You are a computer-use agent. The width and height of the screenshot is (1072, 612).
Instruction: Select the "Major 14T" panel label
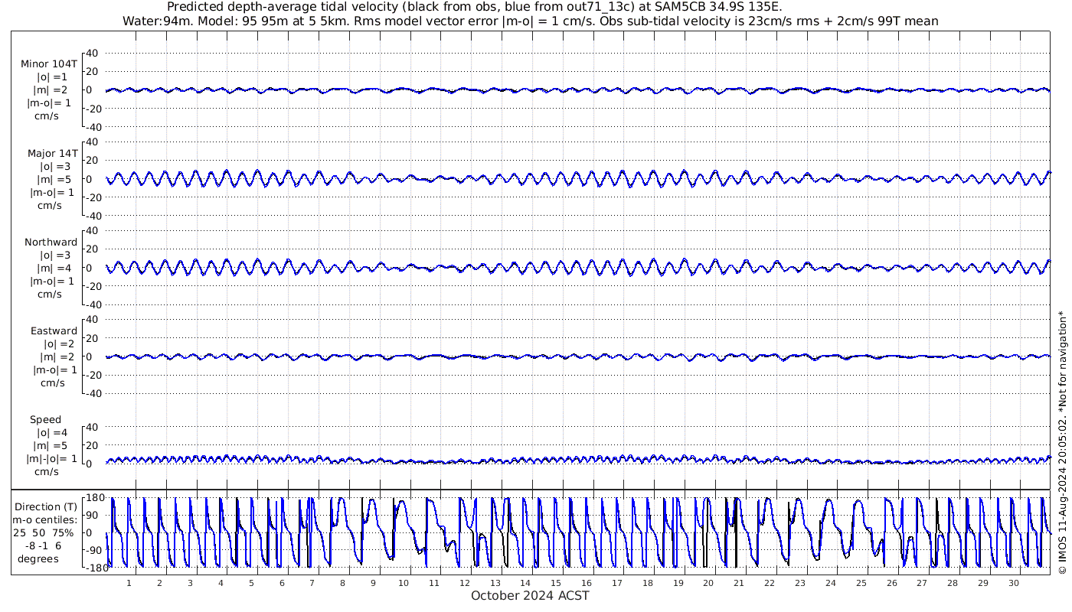pos(52,153)
